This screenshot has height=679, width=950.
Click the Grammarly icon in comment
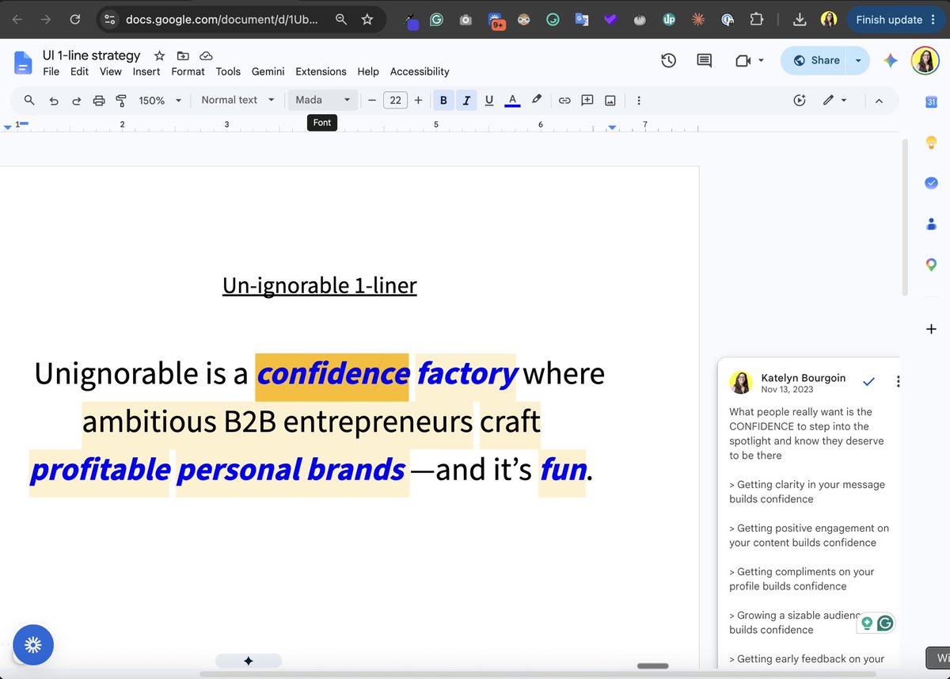[x=885, y=624]
